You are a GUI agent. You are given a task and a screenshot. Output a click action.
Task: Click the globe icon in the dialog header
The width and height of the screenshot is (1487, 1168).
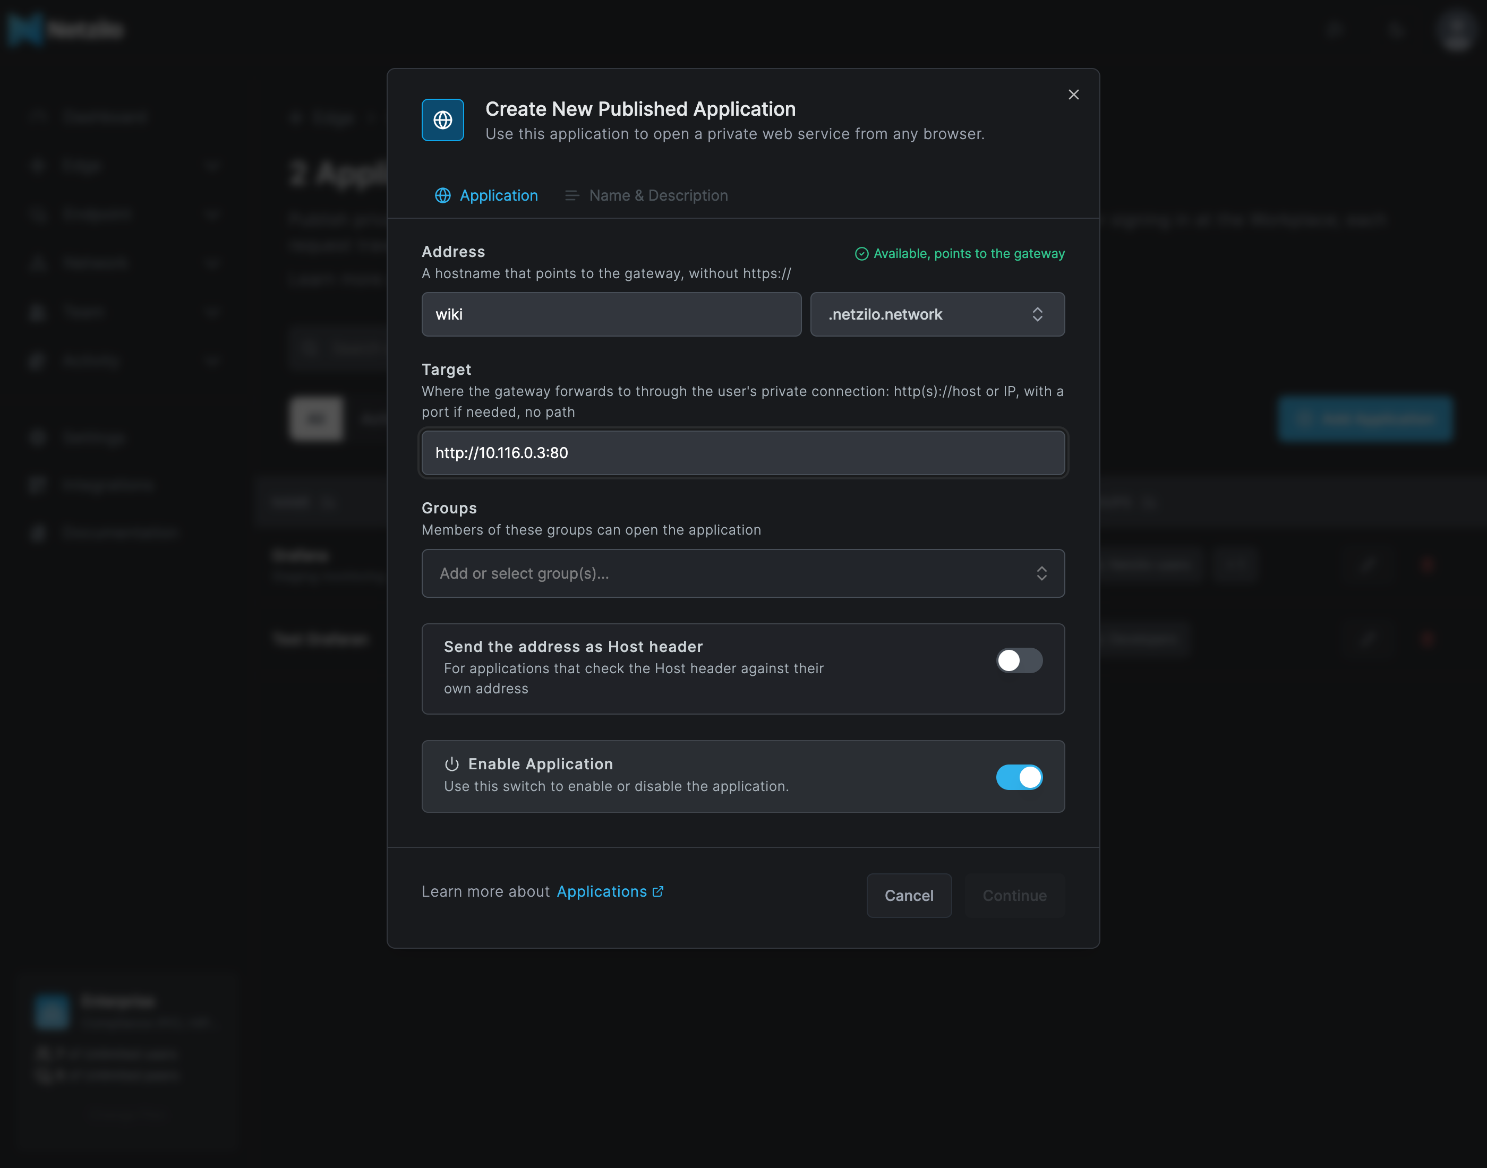(x=442, y=121)
